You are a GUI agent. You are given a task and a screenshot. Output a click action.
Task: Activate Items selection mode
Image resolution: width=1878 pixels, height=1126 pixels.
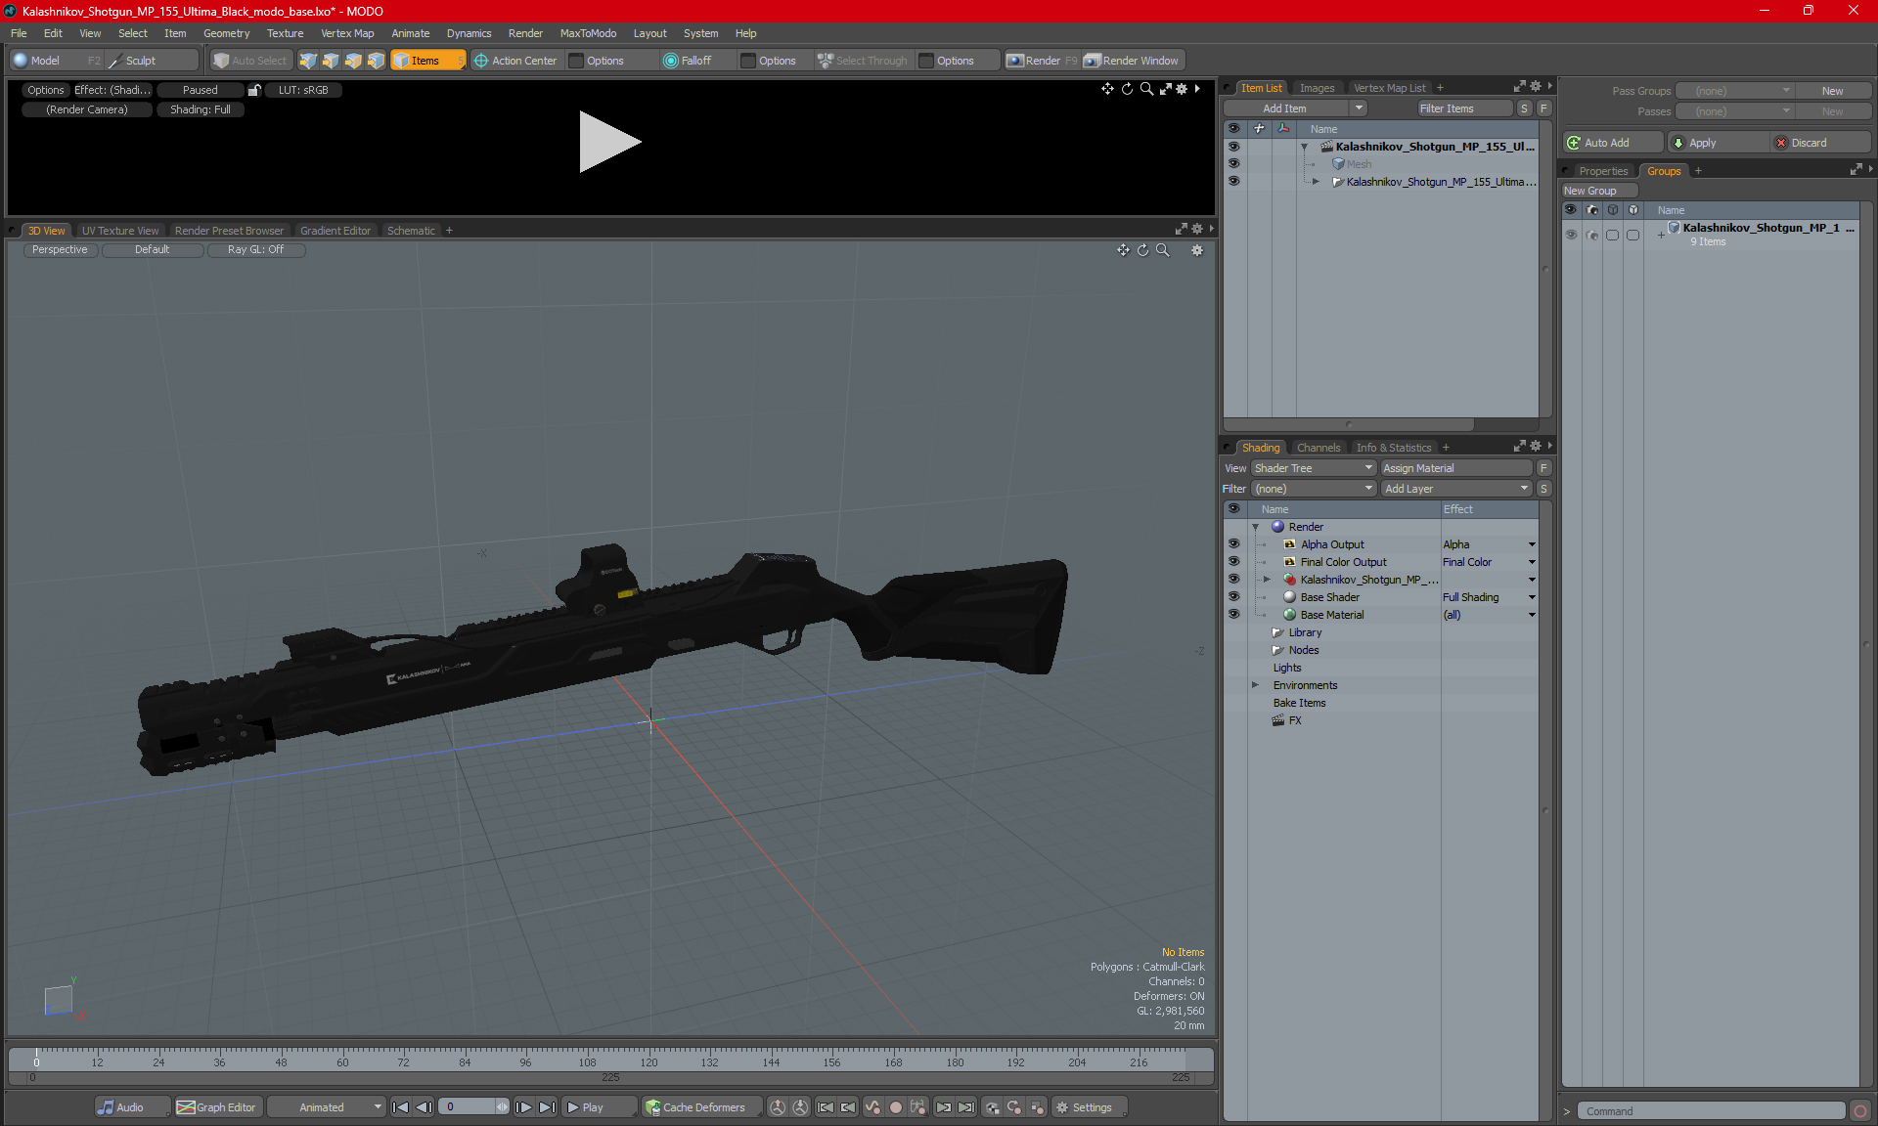point(427,61)
